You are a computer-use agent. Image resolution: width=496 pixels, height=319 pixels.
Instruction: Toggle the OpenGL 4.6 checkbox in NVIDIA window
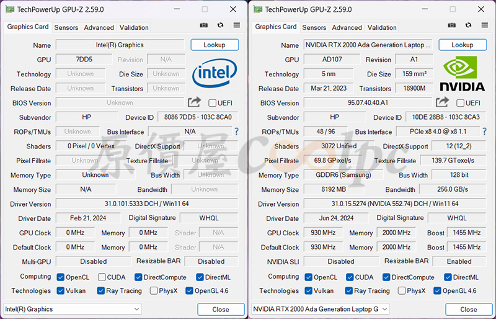[x=437, y=290]
